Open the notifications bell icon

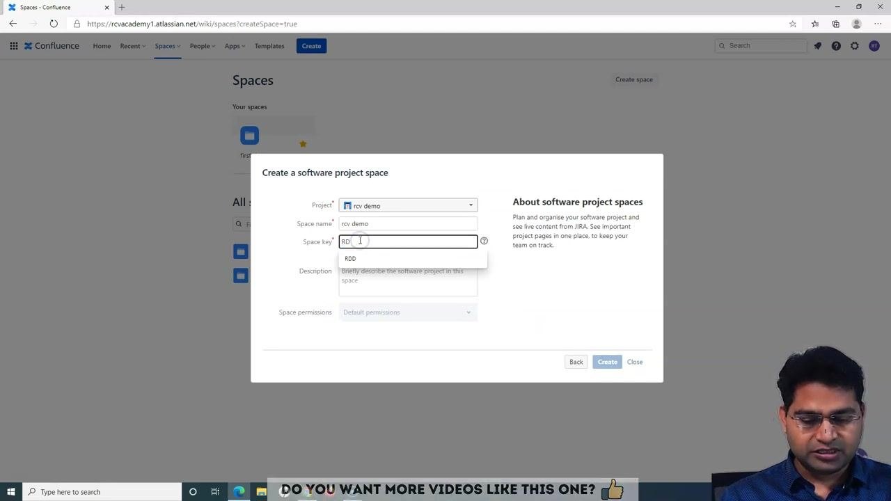(818, 46)
